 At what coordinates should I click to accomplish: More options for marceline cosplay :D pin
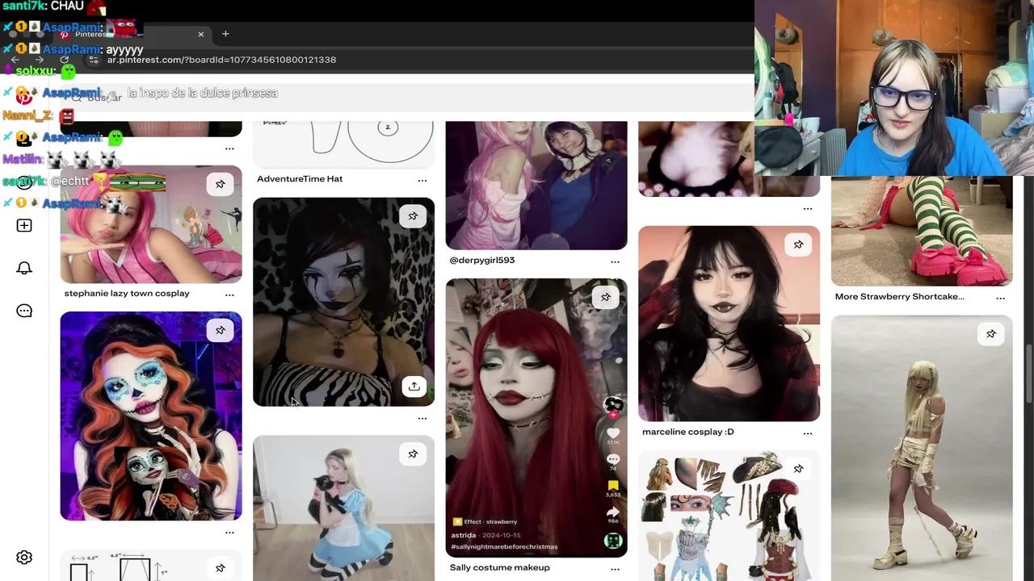coord(808,433)
